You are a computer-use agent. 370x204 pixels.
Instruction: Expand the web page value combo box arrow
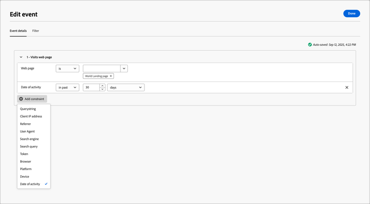pyautogui.click(x=124, y=68)
